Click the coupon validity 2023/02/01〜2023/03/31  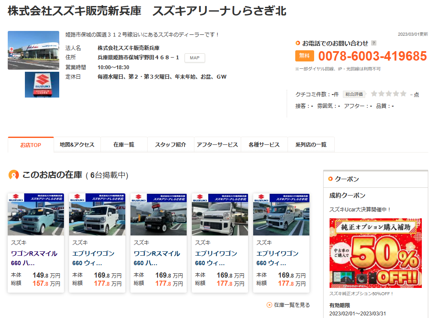tap(357, 314)
